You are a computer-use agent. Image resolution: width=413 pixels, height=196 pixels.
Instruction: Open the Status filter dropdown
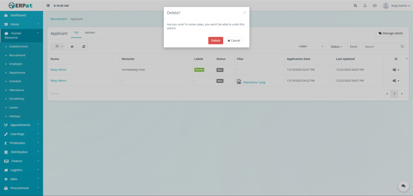[x=337, y=47]
